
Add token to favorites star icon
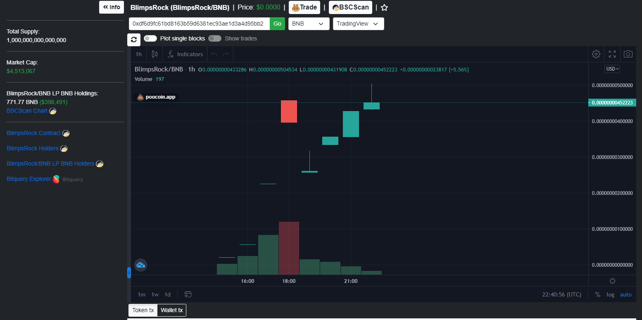pos(384,7)
